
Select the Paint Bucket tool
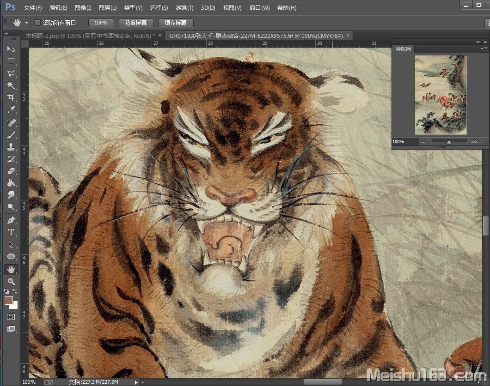pyautogui.click(x=11, y=183)
